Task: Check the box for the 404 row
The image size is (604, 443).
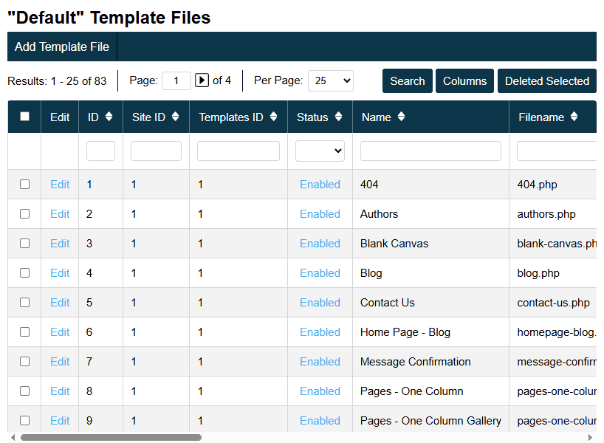Action: [24, 184]
